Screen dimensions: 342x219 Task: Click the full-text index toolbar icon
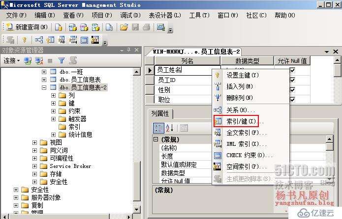[62, 40]
